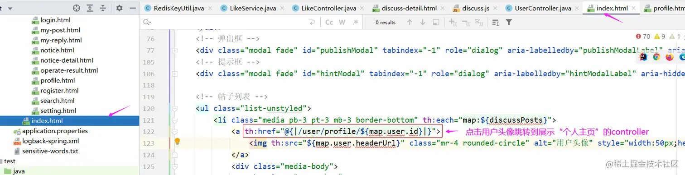This screenshot has height=175, width=685.
Task: Click the Select Opened File locate icon
Action: (77, 8)
